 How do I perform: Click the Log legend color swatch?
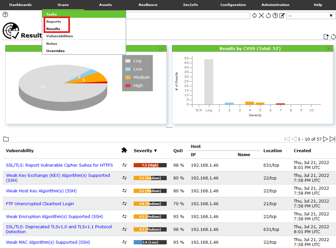pos(128,61)
